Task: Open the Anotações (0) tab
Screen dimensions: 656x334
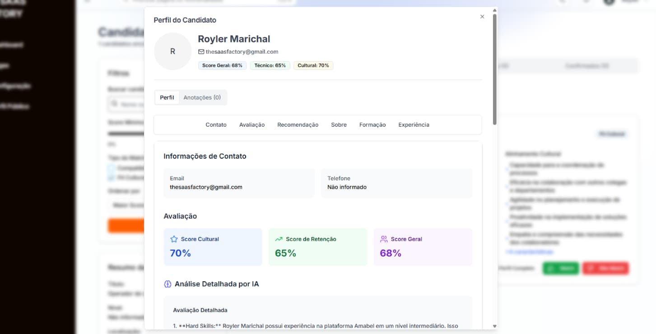Action: 202,97
